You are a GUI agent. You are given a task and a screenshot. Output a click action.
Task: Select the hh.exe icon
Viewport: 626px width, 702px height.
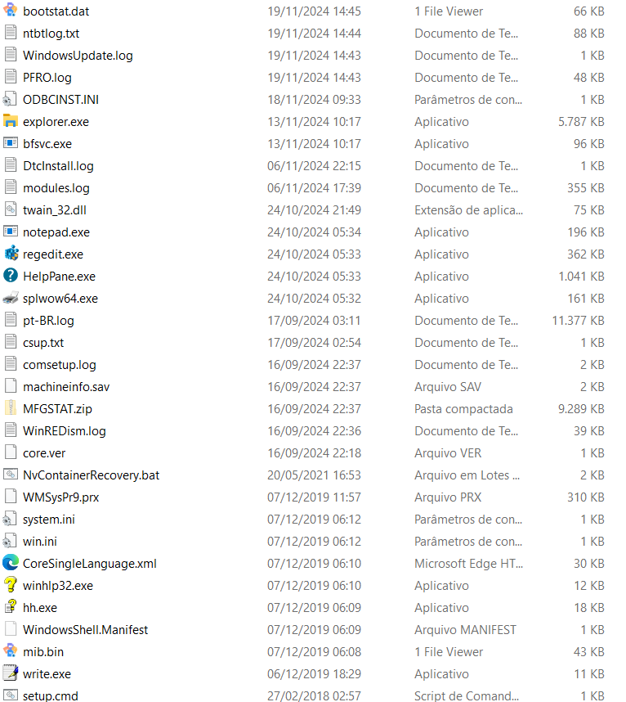pos(11,607)
